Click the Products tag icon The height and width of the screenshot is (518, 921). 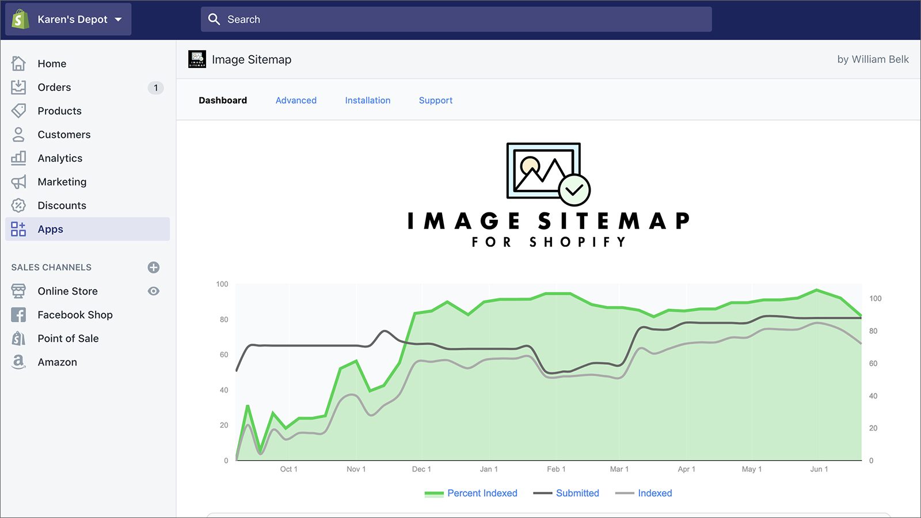pos(18,111)
